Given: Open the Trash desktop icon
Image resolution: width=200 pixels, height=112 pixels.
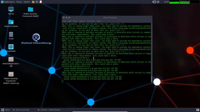Looking at the screenshot, I should click(x=11, y=35).
